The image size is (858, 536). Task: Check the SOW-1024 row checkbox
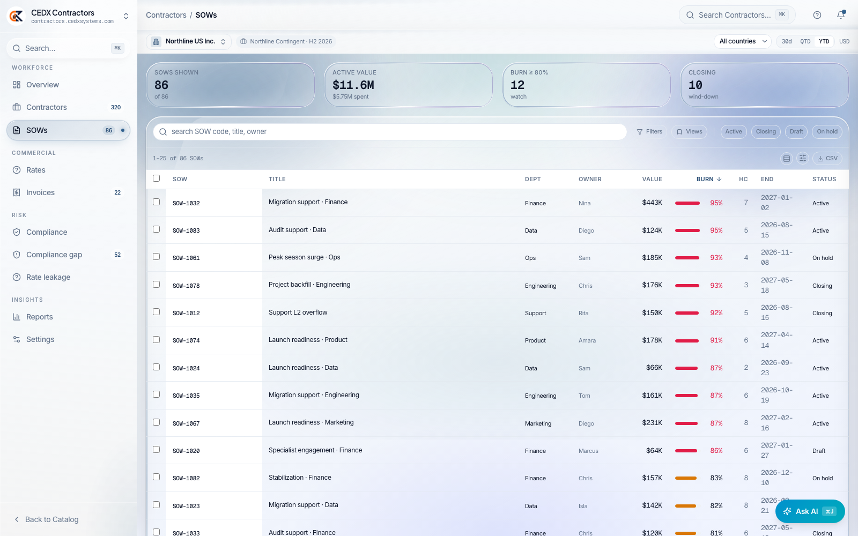point(157,367)
